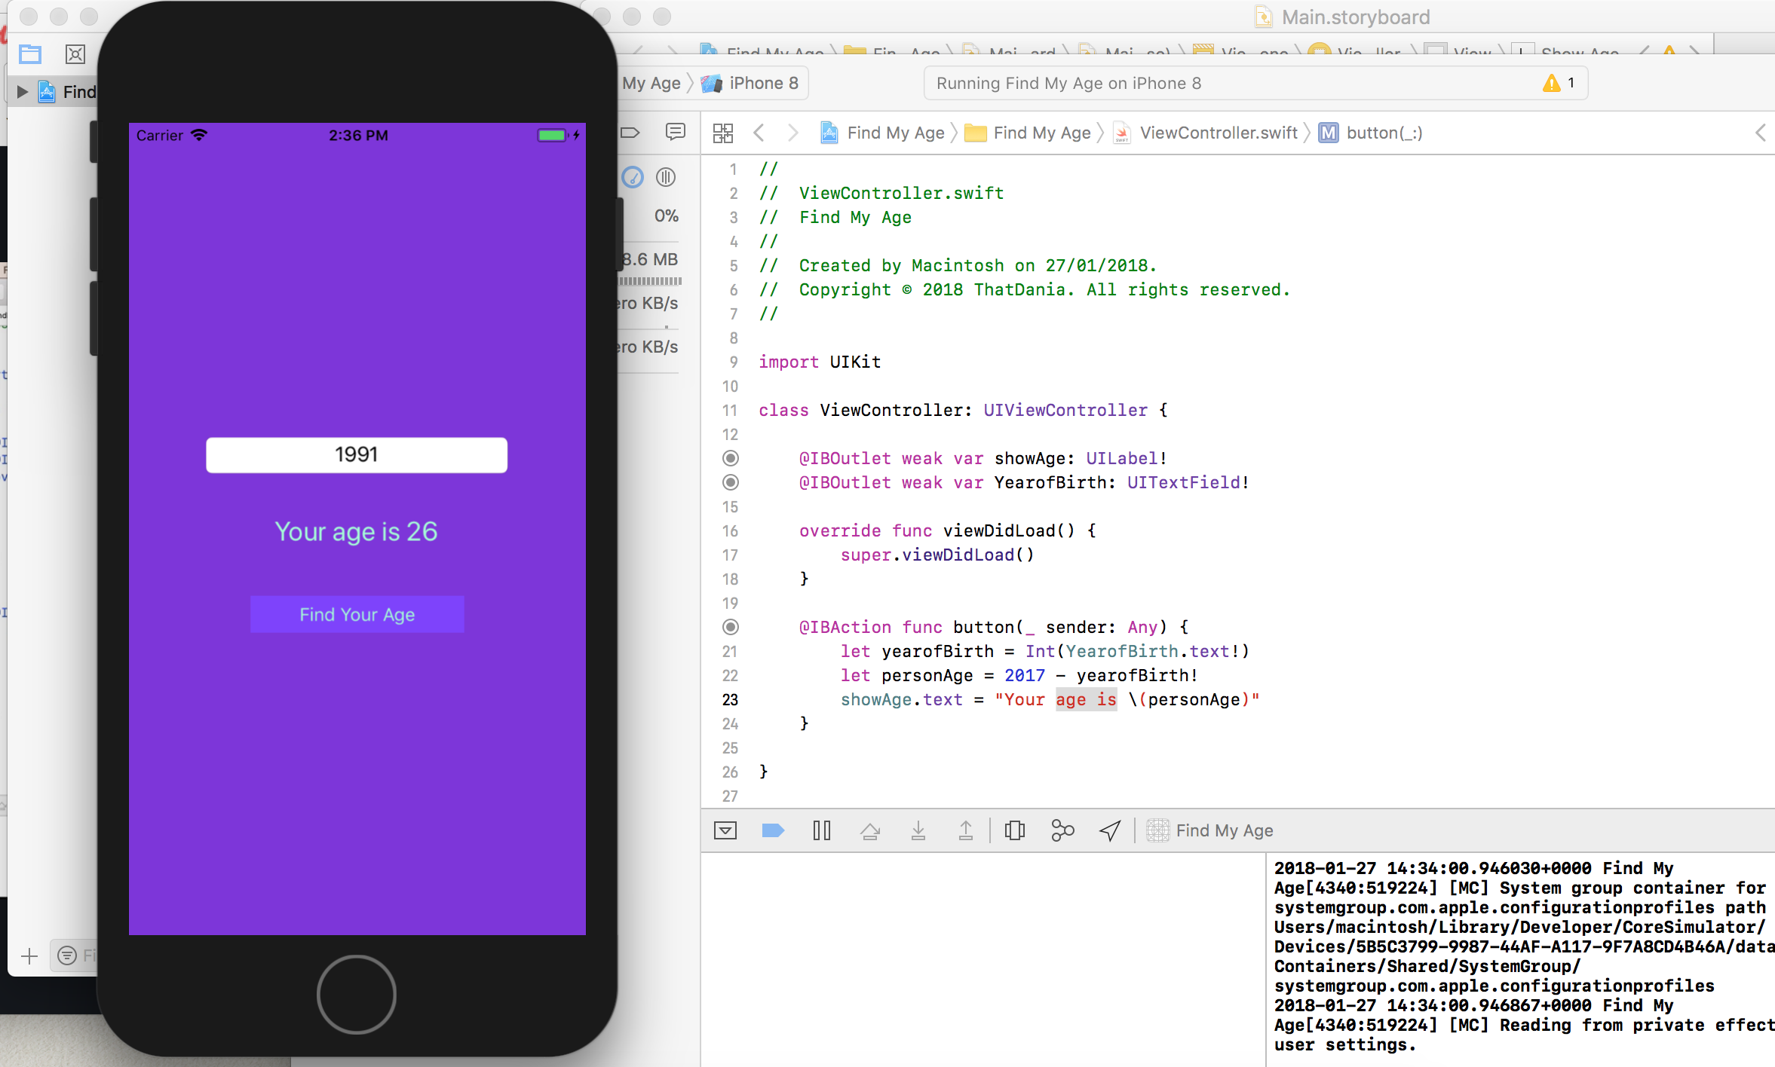Click year of birth text field

[357, 454]
